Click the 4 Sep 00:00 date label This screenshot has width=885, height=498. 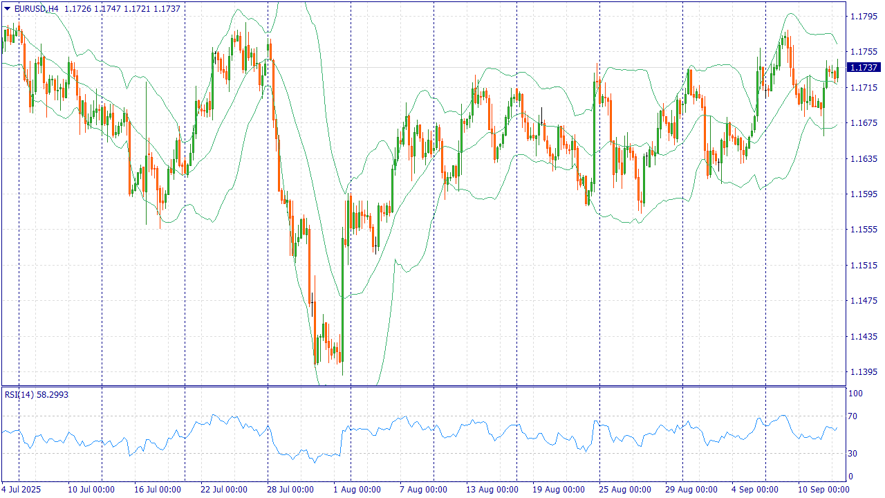click(x=756, y=490)
